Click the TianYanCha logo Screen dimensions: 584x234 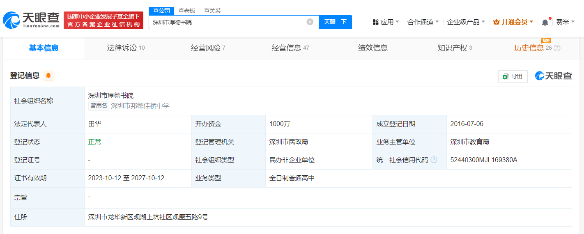point(31,20)
